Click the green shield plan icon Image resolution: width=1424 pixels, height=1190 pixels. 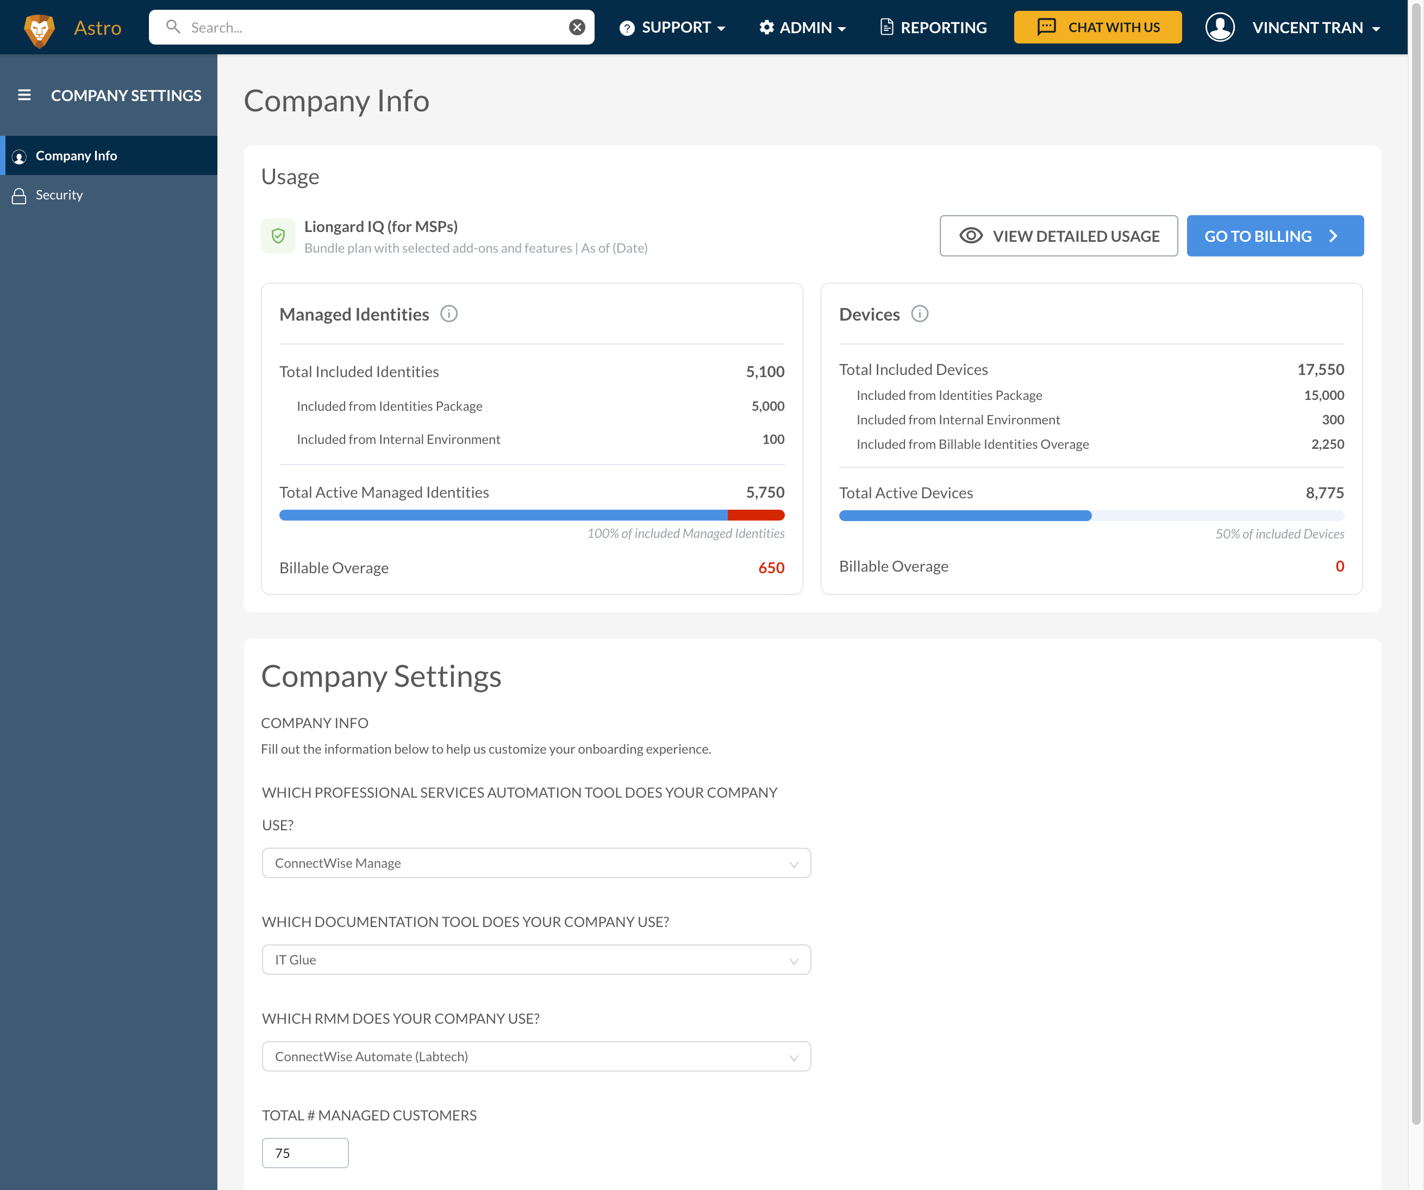click(278, 235)
